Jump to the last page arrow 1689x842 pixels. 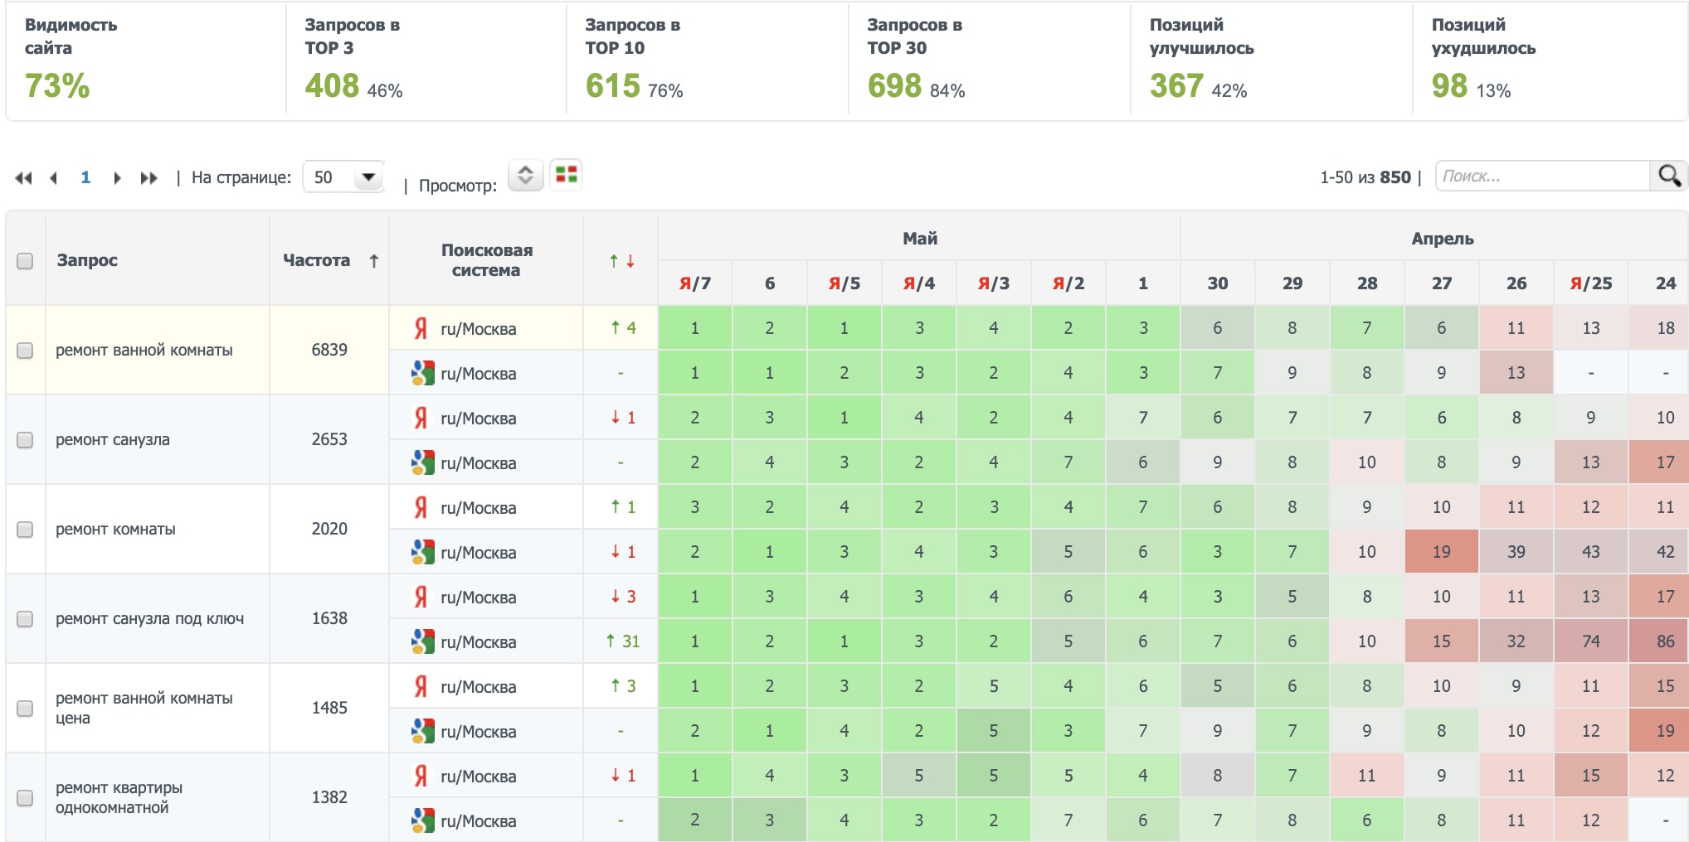148,178
